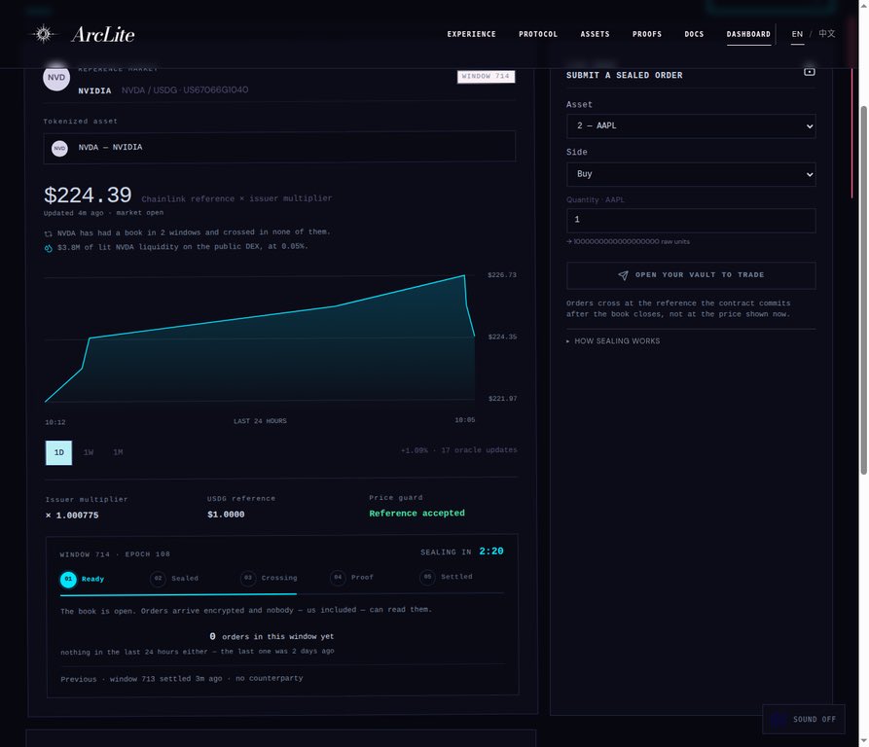Click the Quantity AAPL input field

point(691,221)
